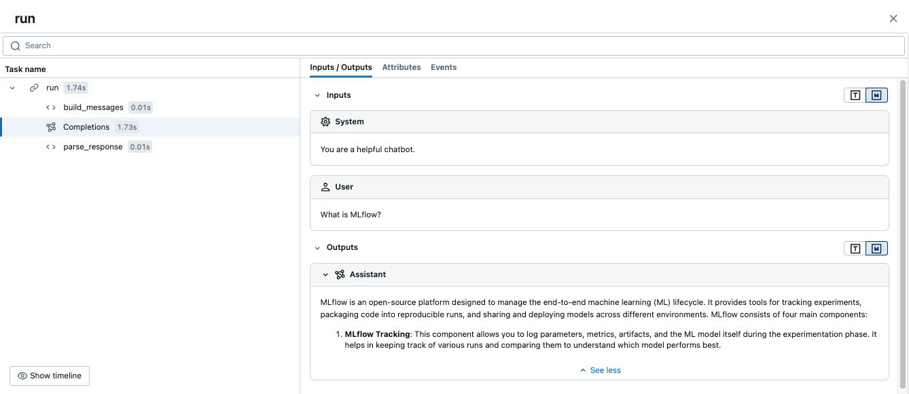This screenshot has width=909, height=394.
Task: Click the gear icon in System message header
Action: pyautogui.click(x=325, y=122)
